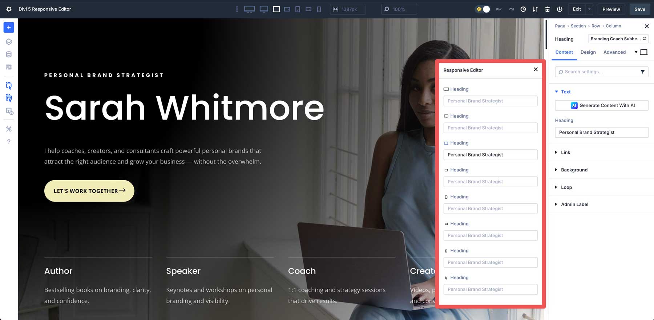Viewport: 654px width, 320px height.
Task: Open the editing history clock icon
Action: click(523, 9)
